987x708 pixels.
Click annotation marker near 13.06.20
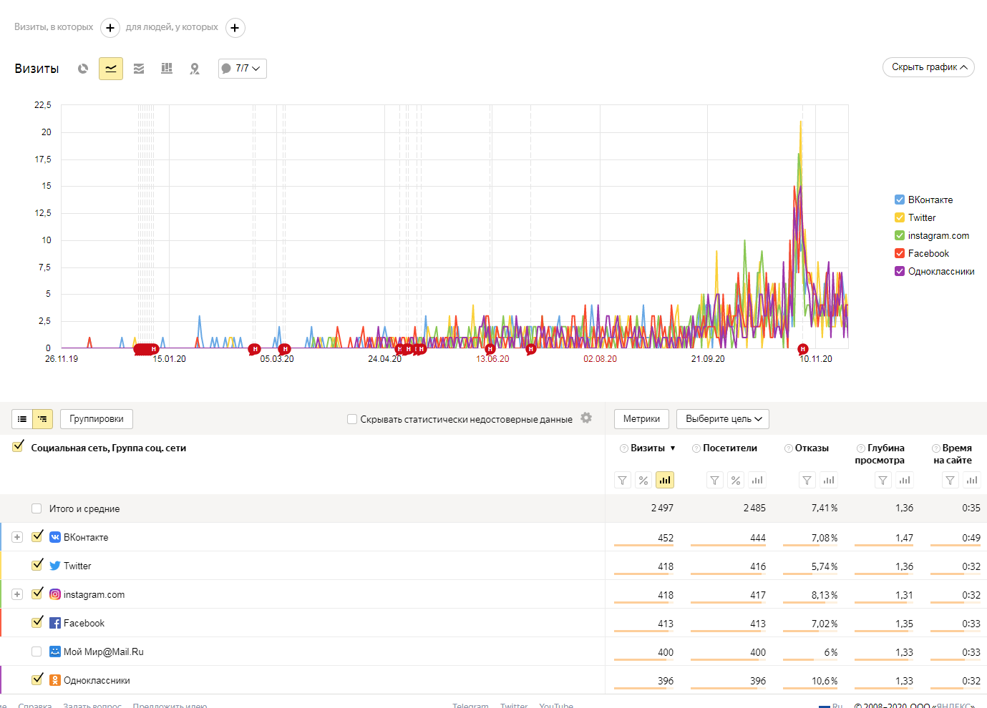490,349
